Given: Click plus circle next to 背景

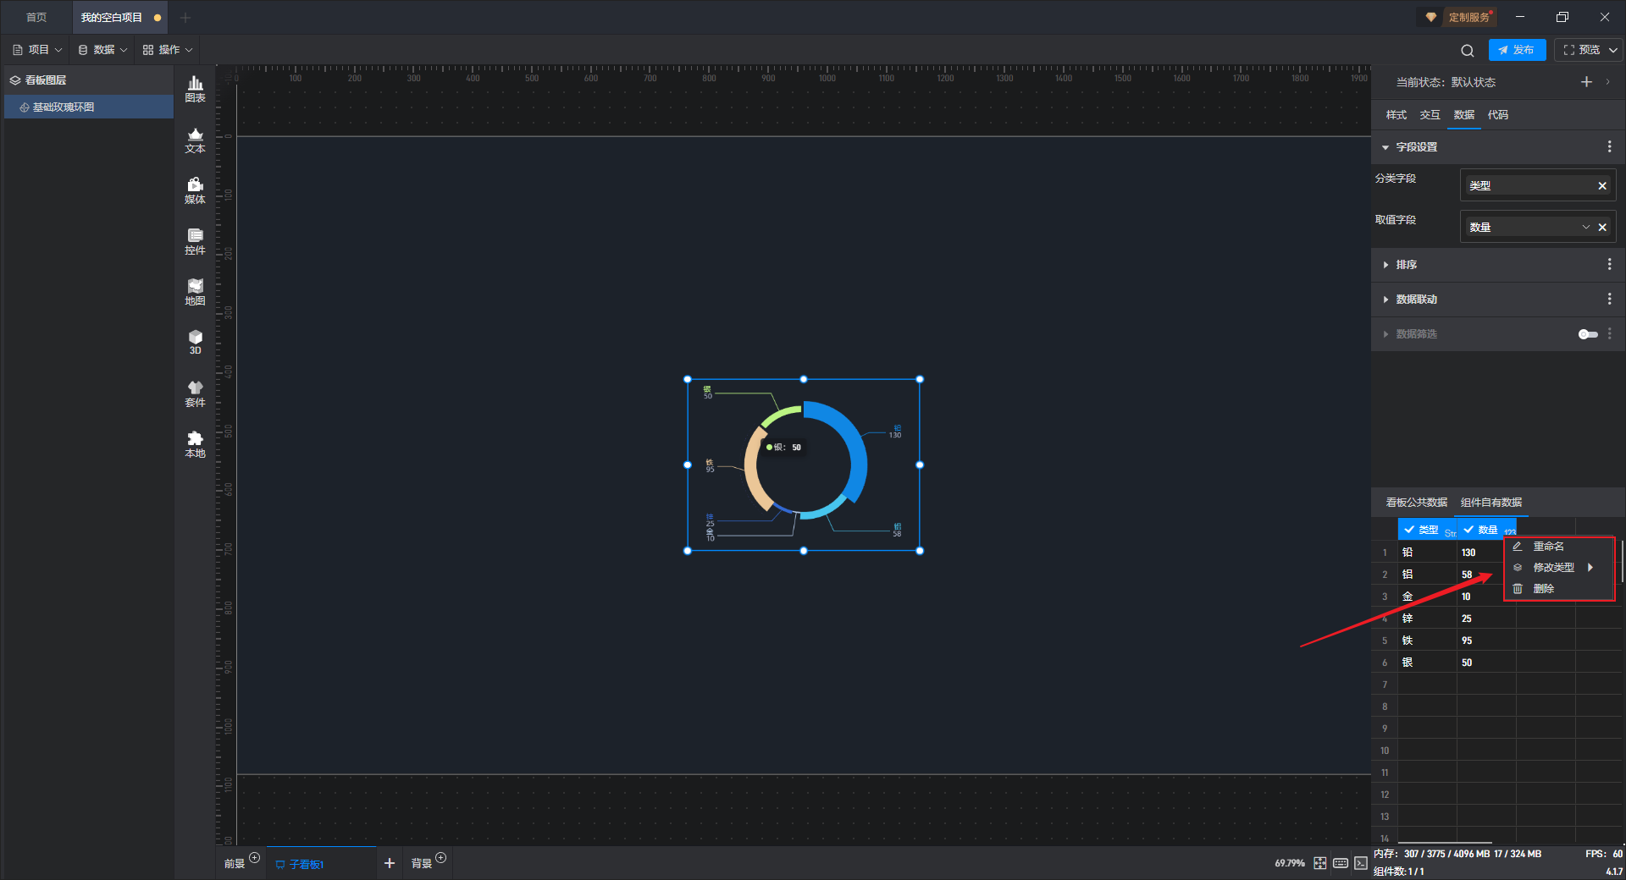Looking at the screenshot, I should click(441, 858).
